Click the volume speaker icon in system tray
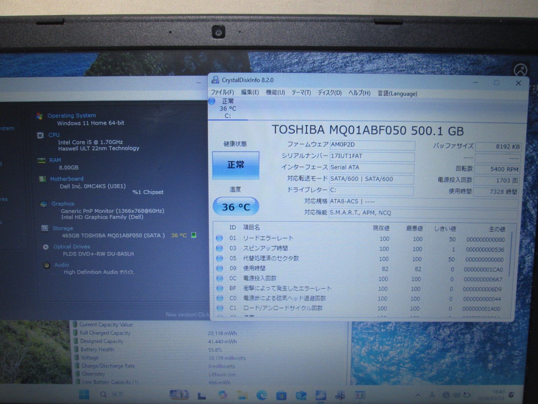The image size is (538, 404). click(456, 395)
